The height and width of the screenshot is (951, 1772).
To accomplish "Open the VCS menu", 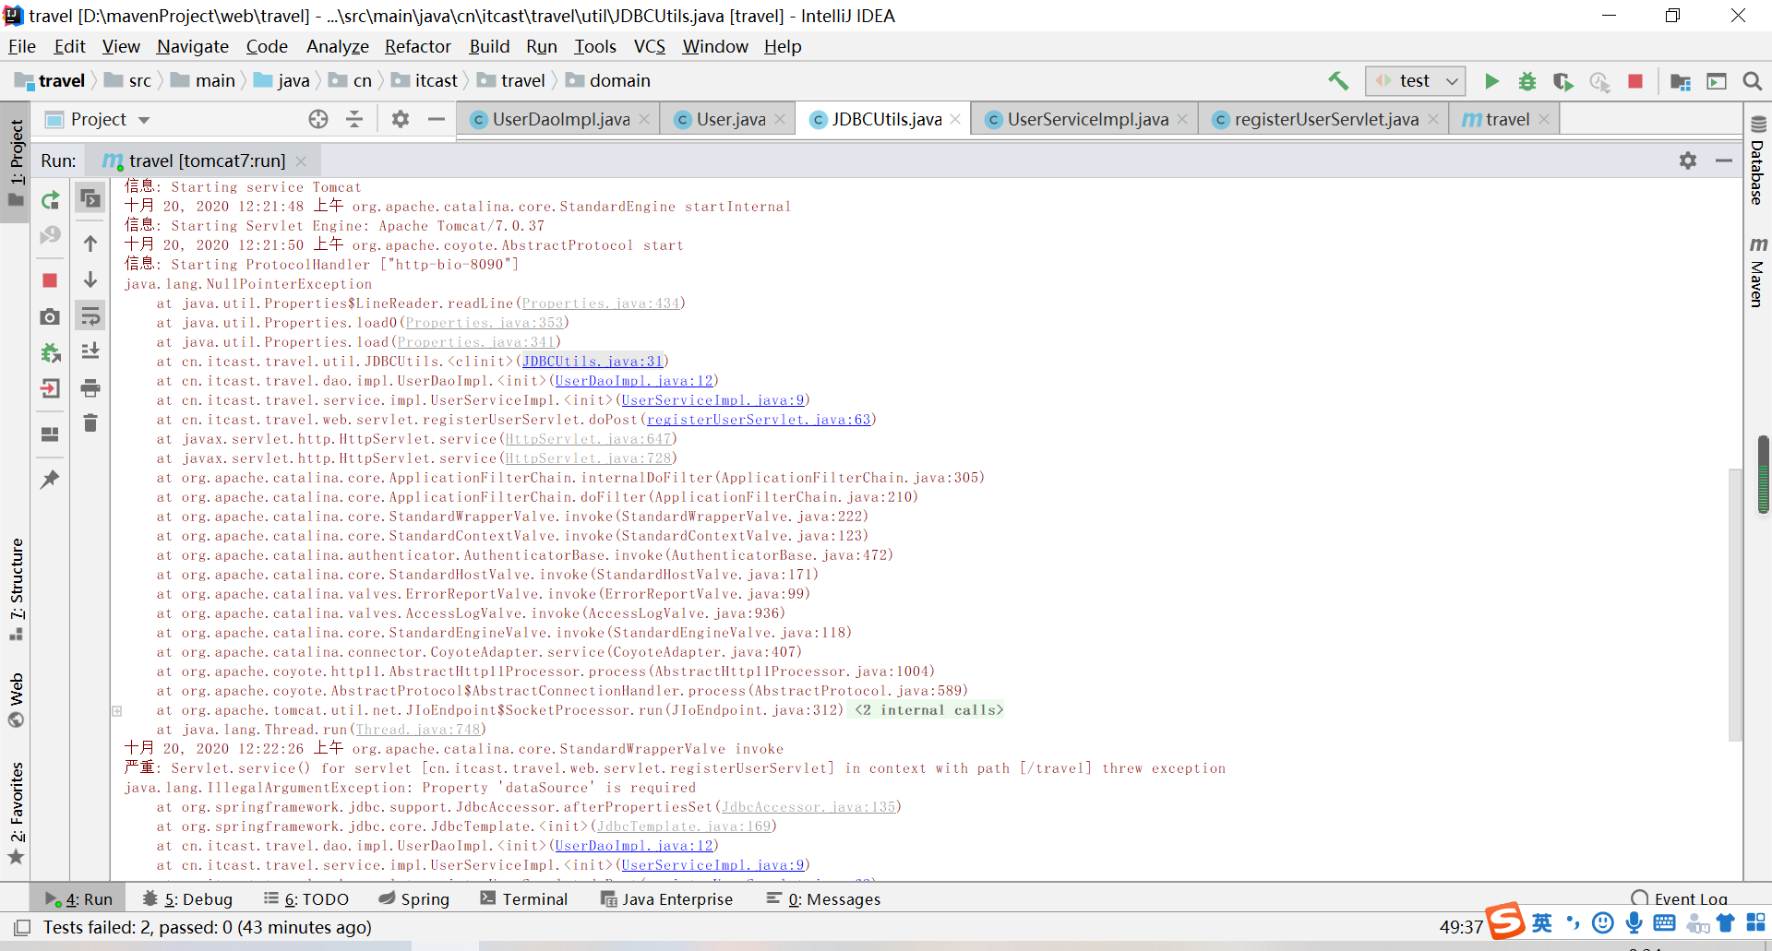I will 649,46.
